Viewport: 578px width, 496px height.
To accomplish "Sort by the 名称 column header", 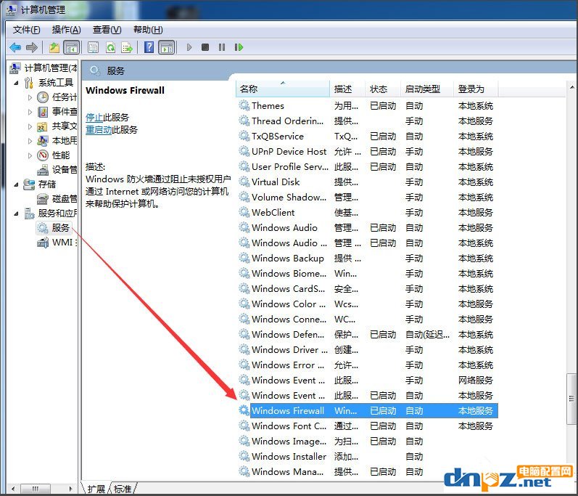I will point(282,89).
